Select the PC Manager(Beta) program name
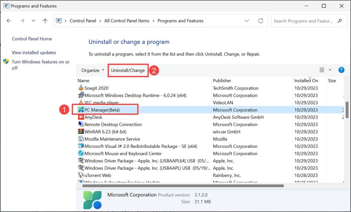Screen dimensions: 351x212 coord(102,110)
